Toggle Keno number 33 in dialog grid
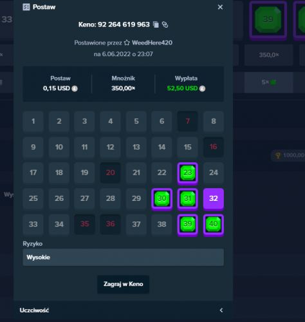This screenshot has height=322, width=305. point(33,224)
